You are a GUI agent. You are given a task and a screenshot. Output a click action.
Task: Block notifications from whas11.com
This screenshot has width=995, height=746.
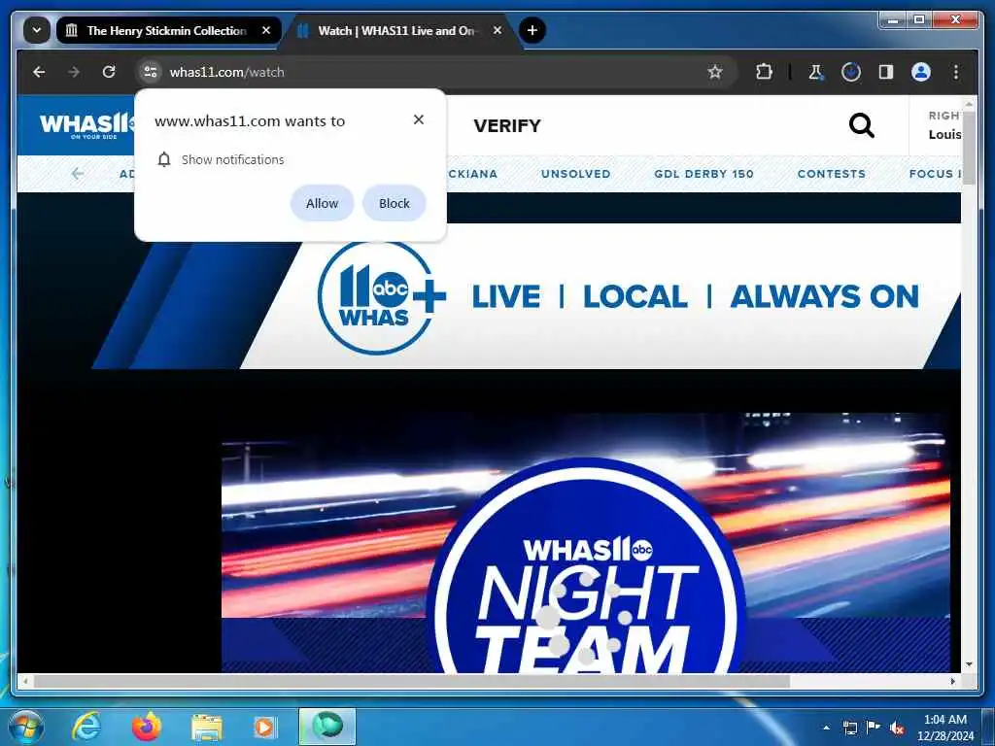pyautogui.click(x=395, y=203)
